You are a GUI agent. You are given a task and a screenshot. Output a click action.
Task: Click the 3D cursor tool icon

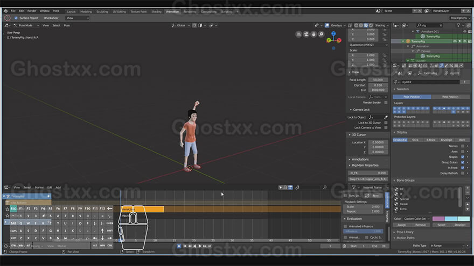click(x=7, y=18)
